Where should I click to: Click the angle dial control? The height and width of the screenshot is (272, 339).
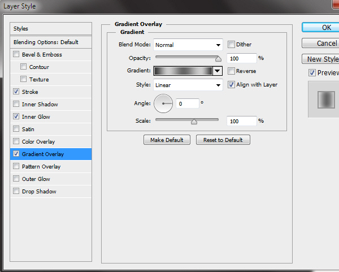point(163,103)
